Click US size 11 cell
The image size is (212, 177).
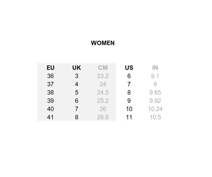point(129,117)
